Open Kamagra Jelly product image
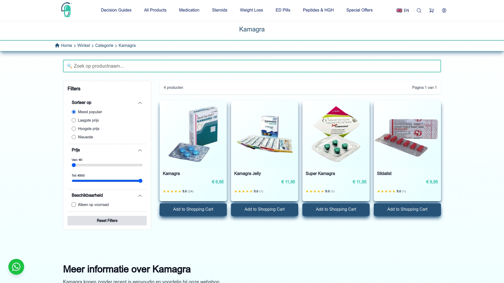504x283 pixels. tap(265, 134)
